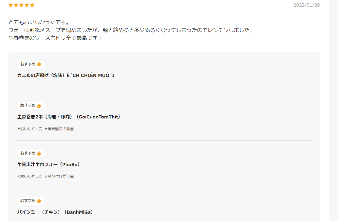Select おすすめ badge for BanhMiGa item
Screen dimensions: 338x221
point(31,201)
